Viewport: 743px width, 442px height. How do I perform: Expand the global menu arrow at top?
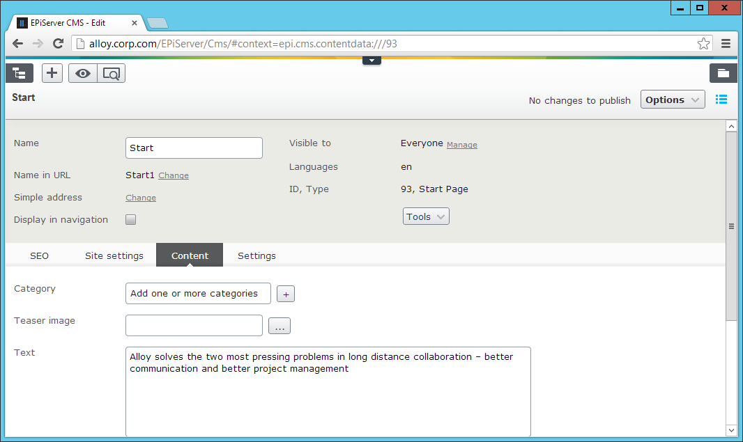372,61
